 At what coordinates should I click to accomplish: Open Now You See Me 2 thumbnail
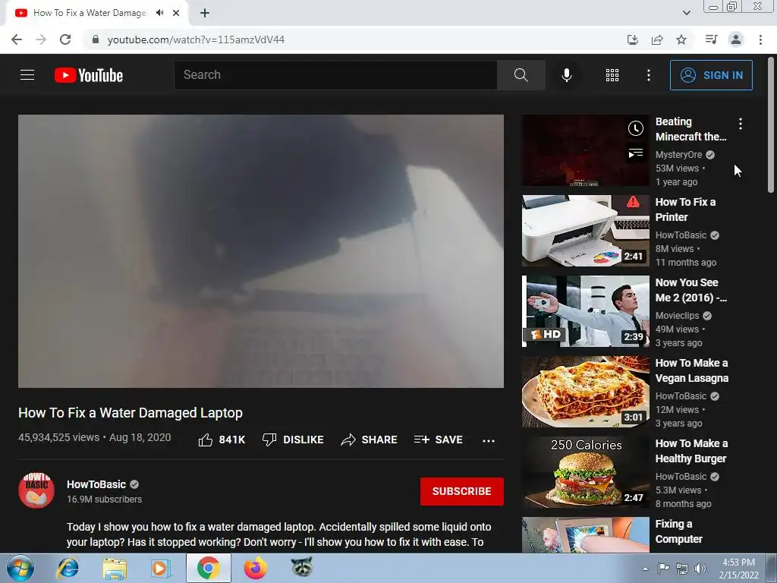pos(585,310)
